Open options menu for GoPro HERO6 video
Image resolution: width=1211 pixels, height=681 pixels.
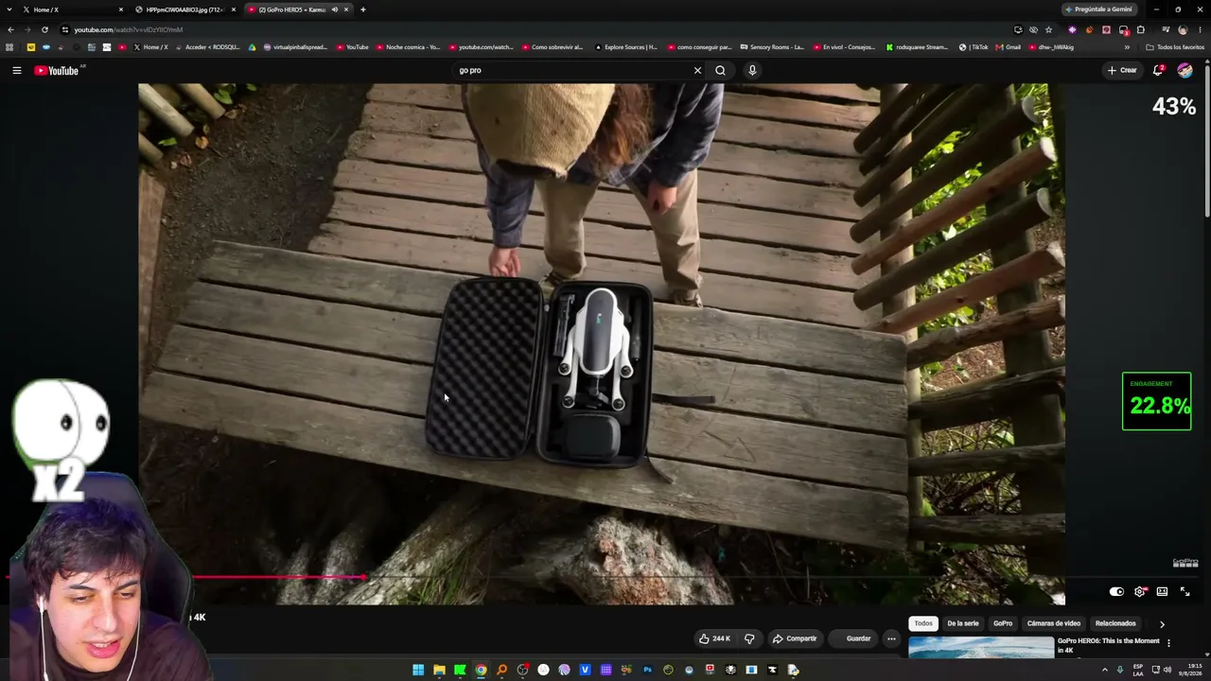[1168, 643]
